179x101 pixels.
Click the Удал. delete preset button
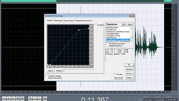[130, 24]
